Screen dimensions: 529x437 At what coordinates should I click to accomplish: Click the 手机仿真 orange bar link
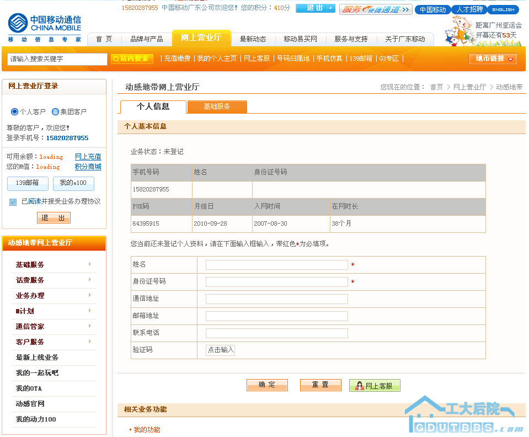click(330, 58)
